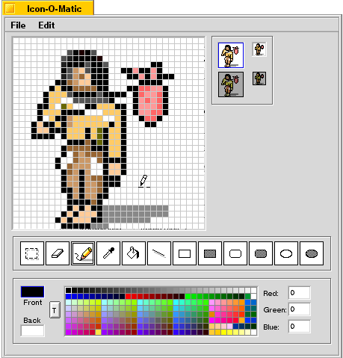Choose the eraser tool
The height and width of the screenshot is (358, 343).
click(x=58, y=253)
